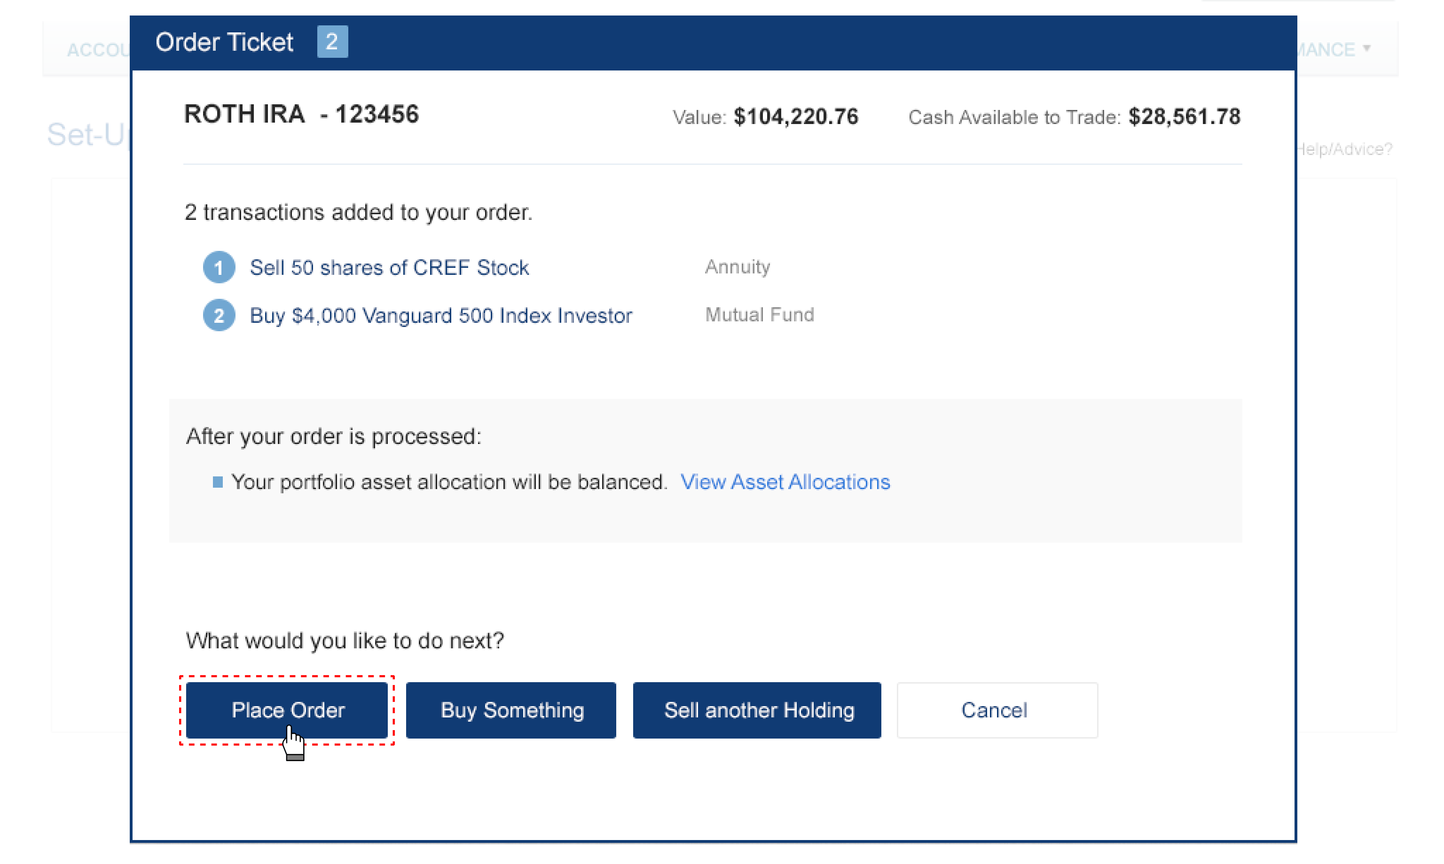Click the Mutual Fund type label
Screen dimensions: 1444x864
pos(760,315)
